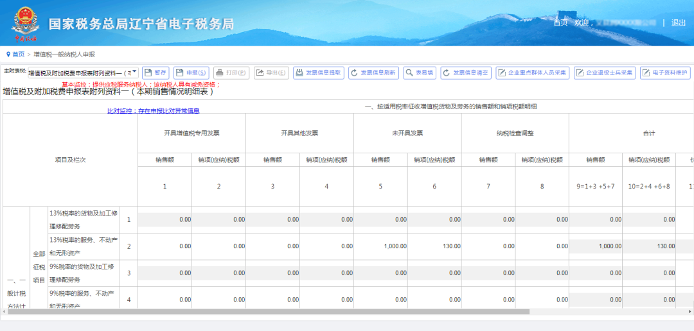Click the 开具增值税专用发票 column header

coord(191,133)
